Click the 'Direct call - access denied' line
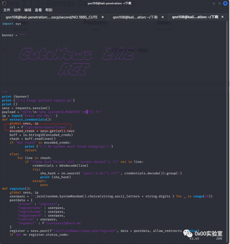The image size is (230, 244). point(84,162)
